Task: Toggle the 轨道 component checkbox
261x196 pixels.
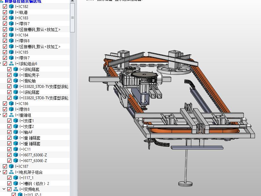Action: tap(5, 12)
